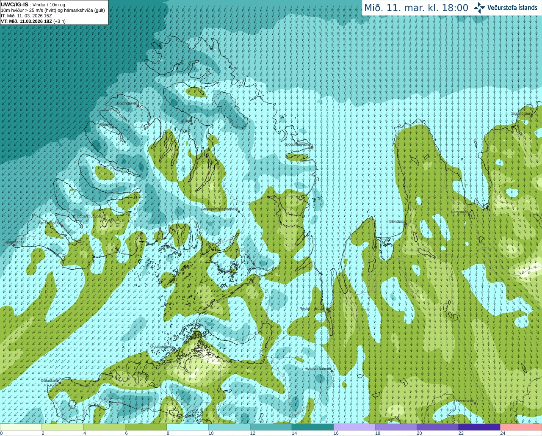Click the Gjögurflugvöllur station marker dot
Image resolution: width=542 pixels, height=436 pixels.
point(312,147)
